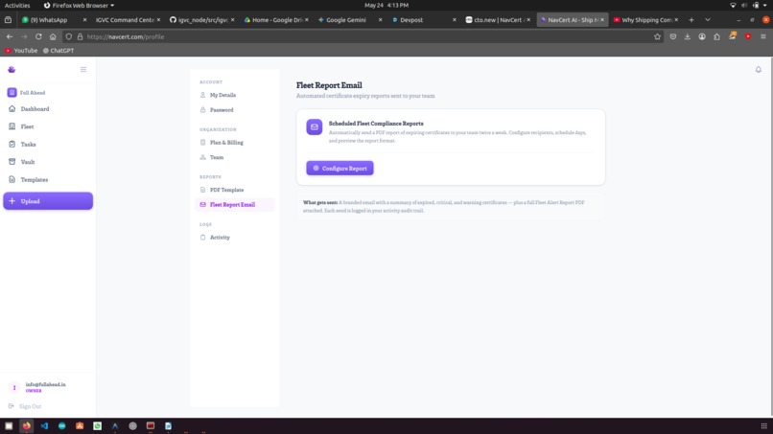Open Firefox downloads icon
Screen dimensions: 773x434
tap(688, 36)
